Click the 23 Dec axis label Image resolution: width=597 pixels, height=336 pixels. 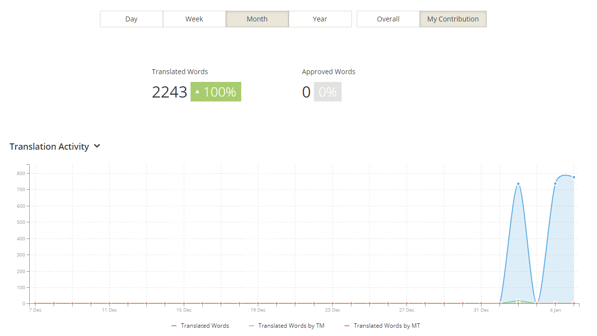point(332,310)
